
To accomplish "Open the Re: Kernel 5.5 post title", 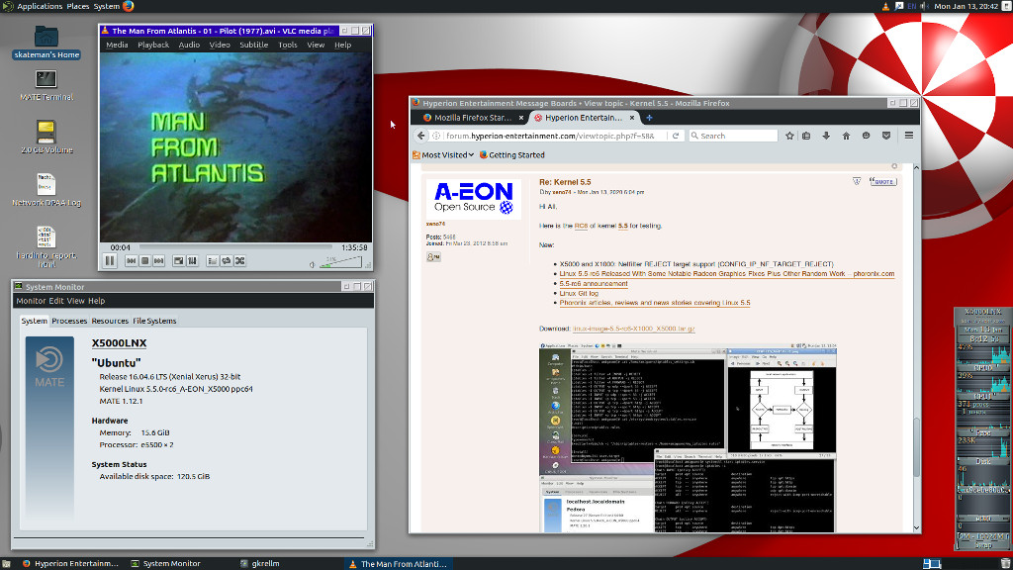I will click(565, 182).
